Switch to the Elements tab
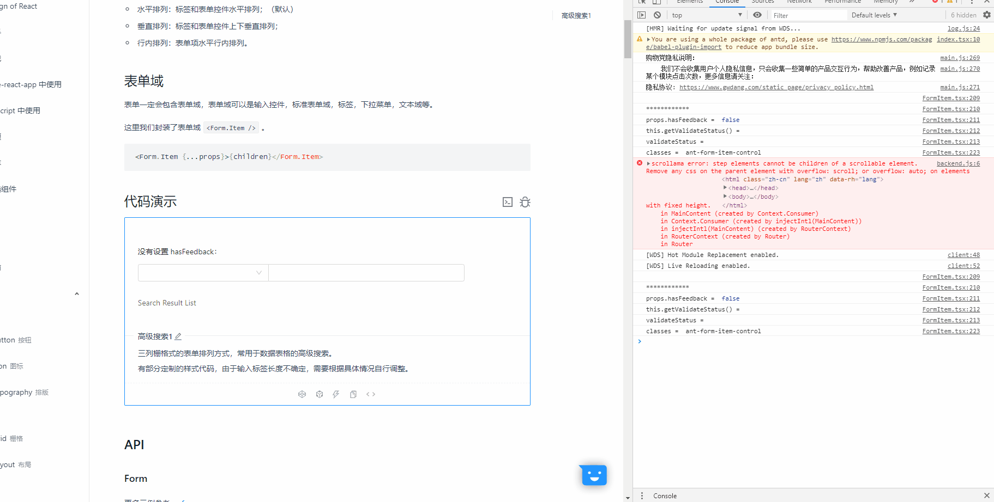Screen dimensions: 994x502 tap(690, 2)
